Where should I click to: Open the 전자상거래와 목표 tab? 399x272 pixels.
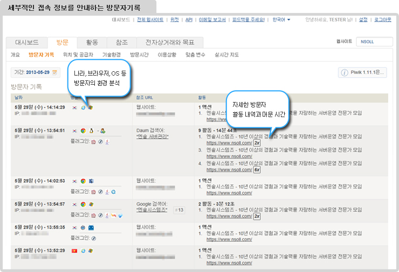170,43
